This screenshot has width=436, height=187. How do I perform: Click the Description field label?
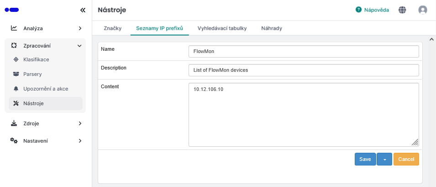pyautogui.click(x=113, y=68)
